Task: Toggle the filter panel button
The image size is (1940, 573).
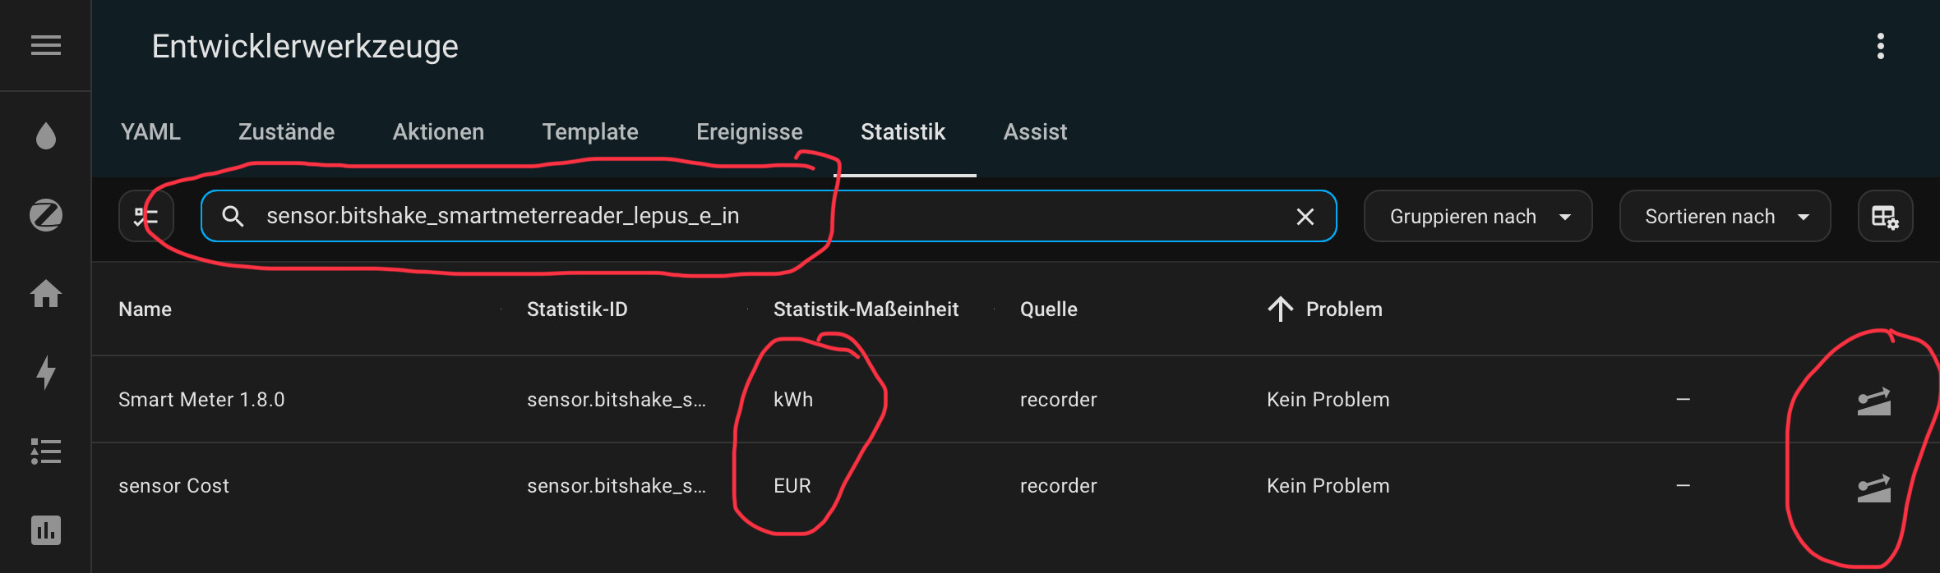Action: coord(146,217)
